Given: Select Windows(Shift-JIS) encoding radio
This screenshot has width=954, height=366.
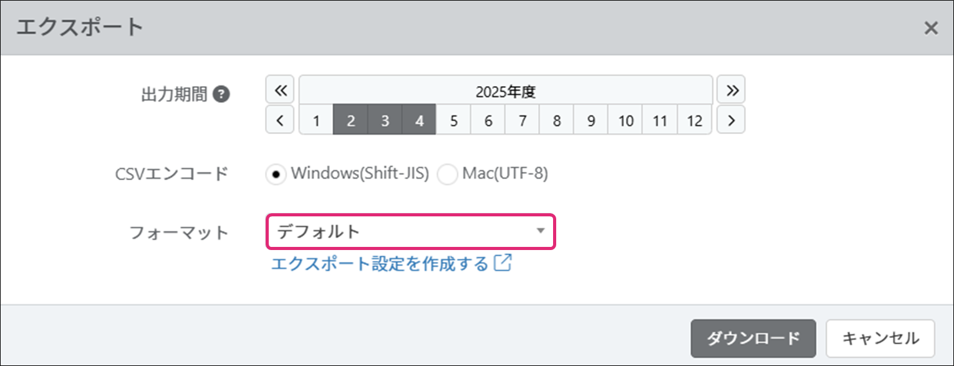Looking at the screenshot, I should (276, 175).
